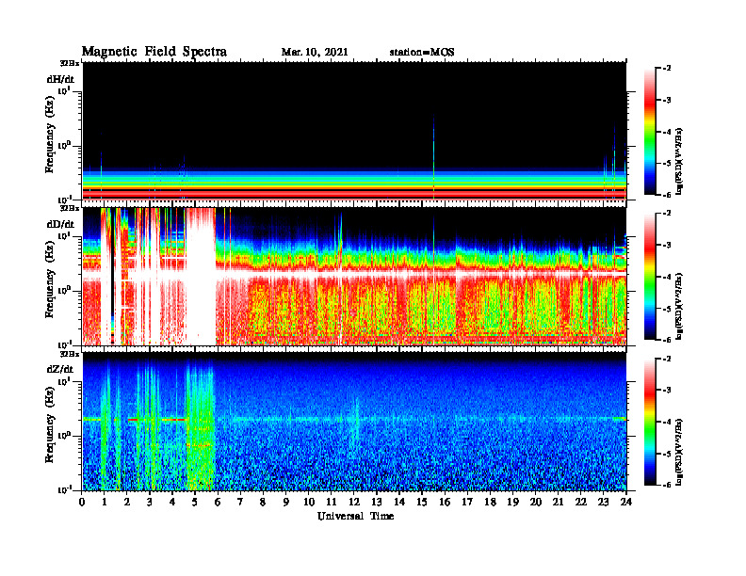746x576 pixels.
Task: Click the "station=MOS" label
Action: coord(422,53)
